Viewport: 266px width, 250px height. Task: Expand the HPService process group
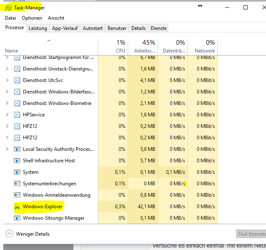pyautogui.click(x=7, y=115)
